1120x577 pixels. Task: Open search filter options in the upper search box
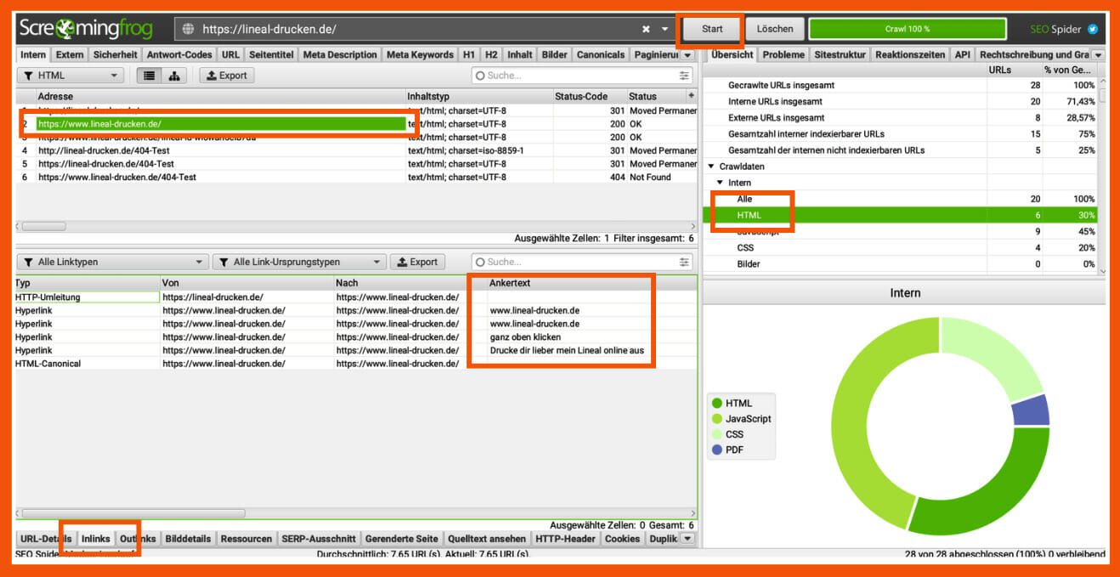click(x=685, y=76)
